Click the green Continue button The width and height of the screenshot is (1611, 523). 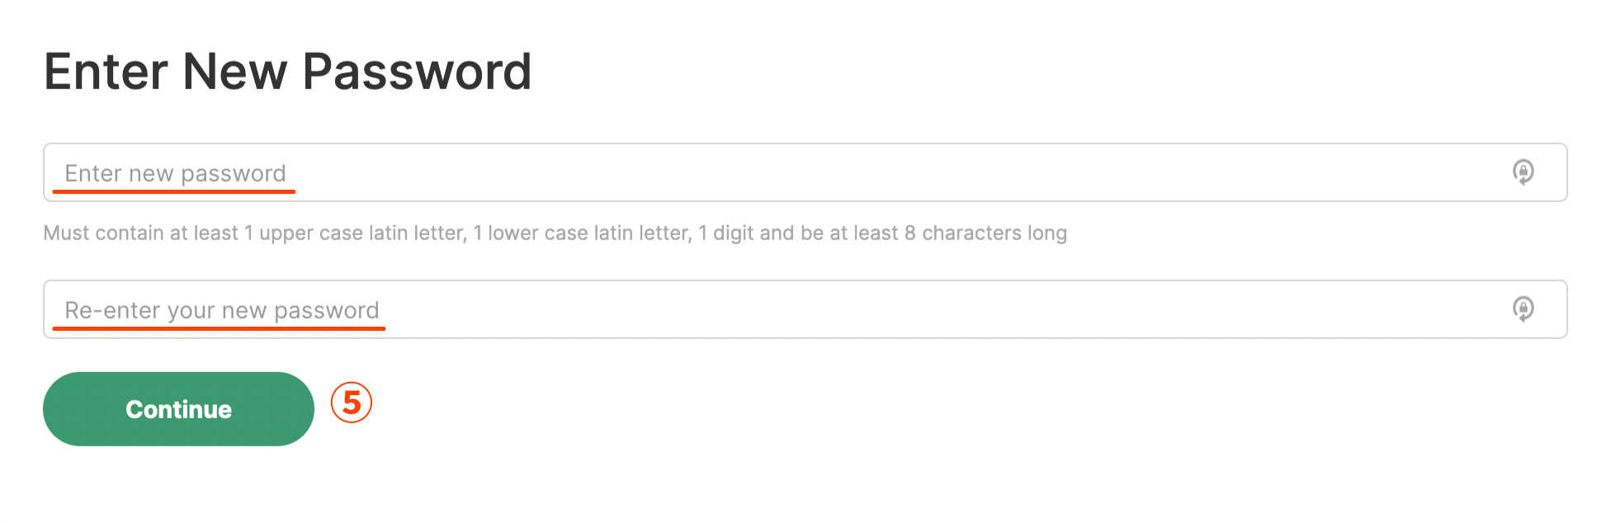pos(178,409)
